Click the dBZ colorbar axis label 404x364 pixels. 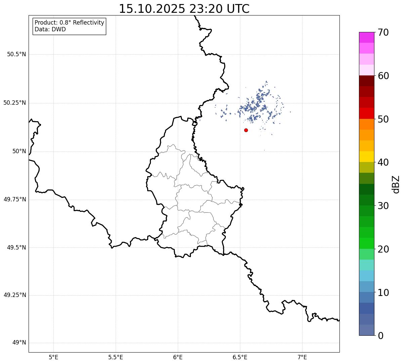click(x=396, y=184)
